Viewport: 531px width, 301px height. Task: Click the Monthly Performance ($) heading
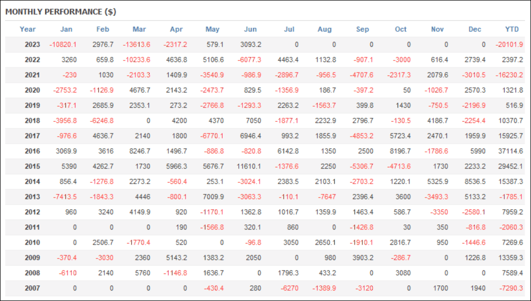coord(61,12)
